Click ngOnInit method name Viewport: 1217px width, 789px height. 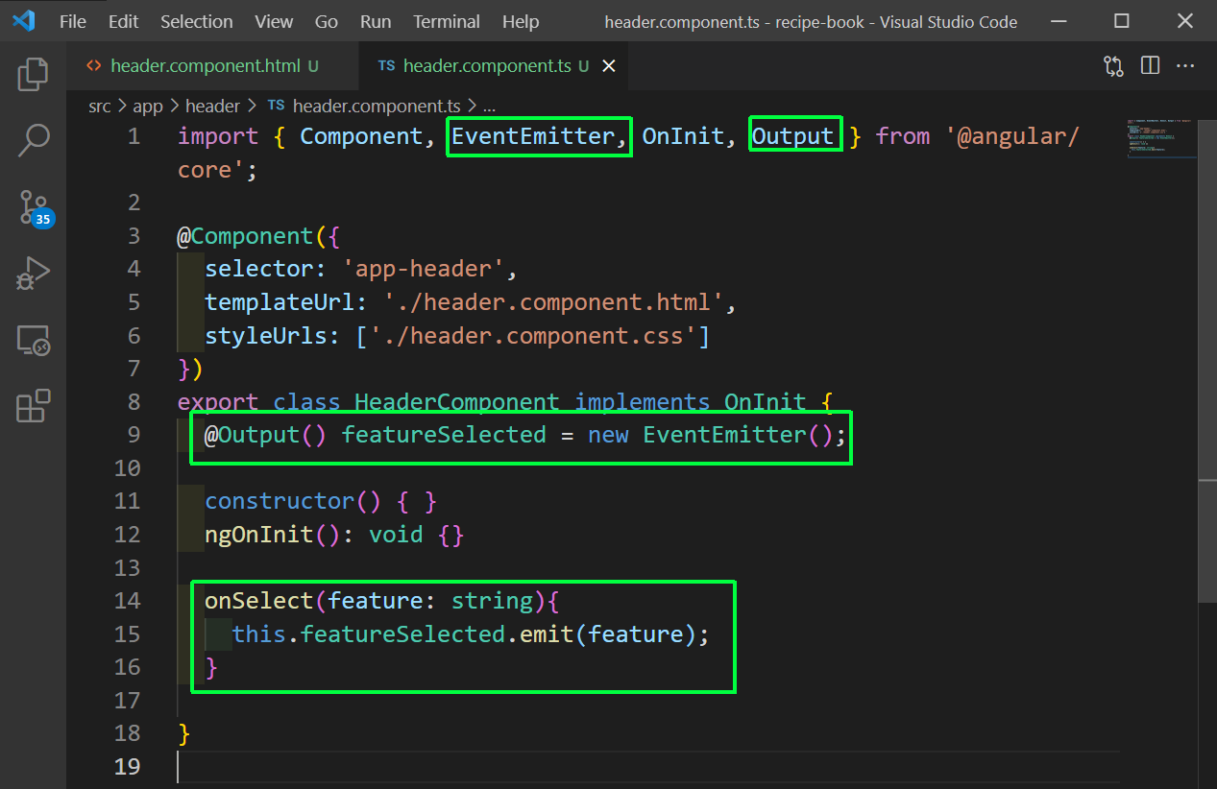(259, 535)
